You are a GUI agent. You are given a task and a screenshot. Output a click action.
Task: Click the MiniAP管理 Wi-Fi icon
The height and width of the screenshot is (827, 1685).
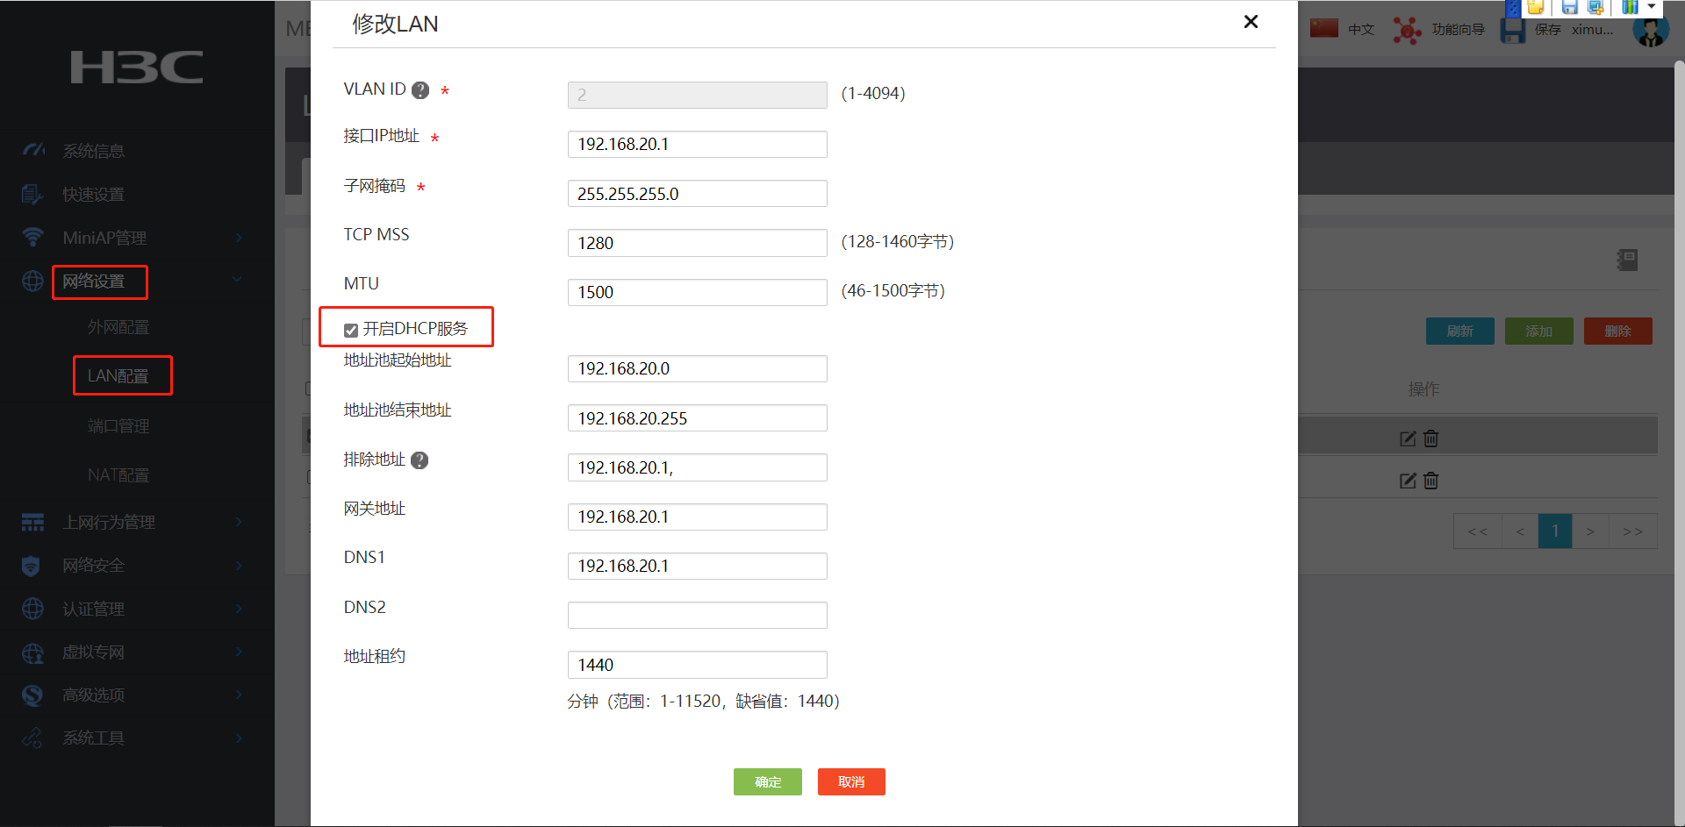(32, 237)
